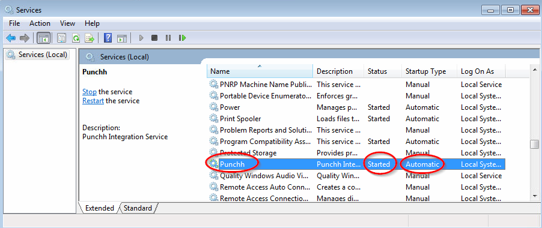Sort by the Name column header
The image size is (542, 228).
click(x=260, y=71)
